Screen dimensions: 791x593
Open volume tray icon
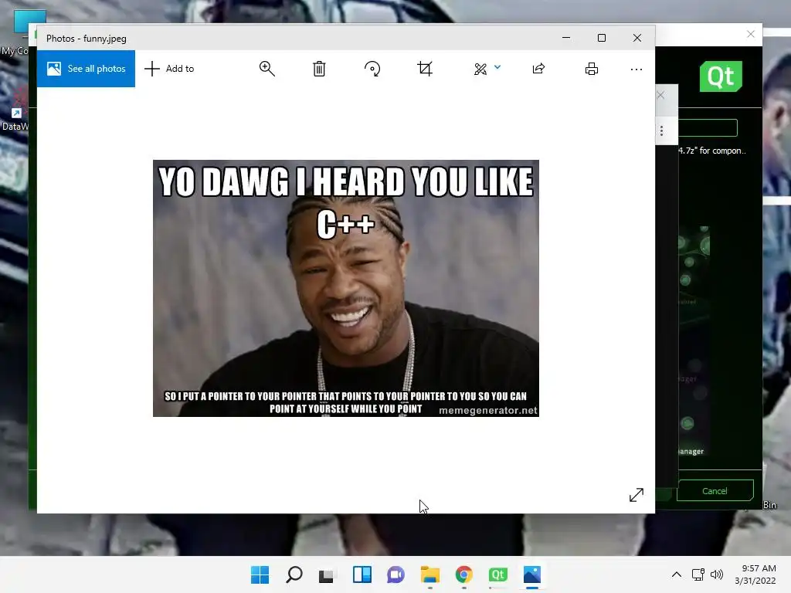click(716, 574)
